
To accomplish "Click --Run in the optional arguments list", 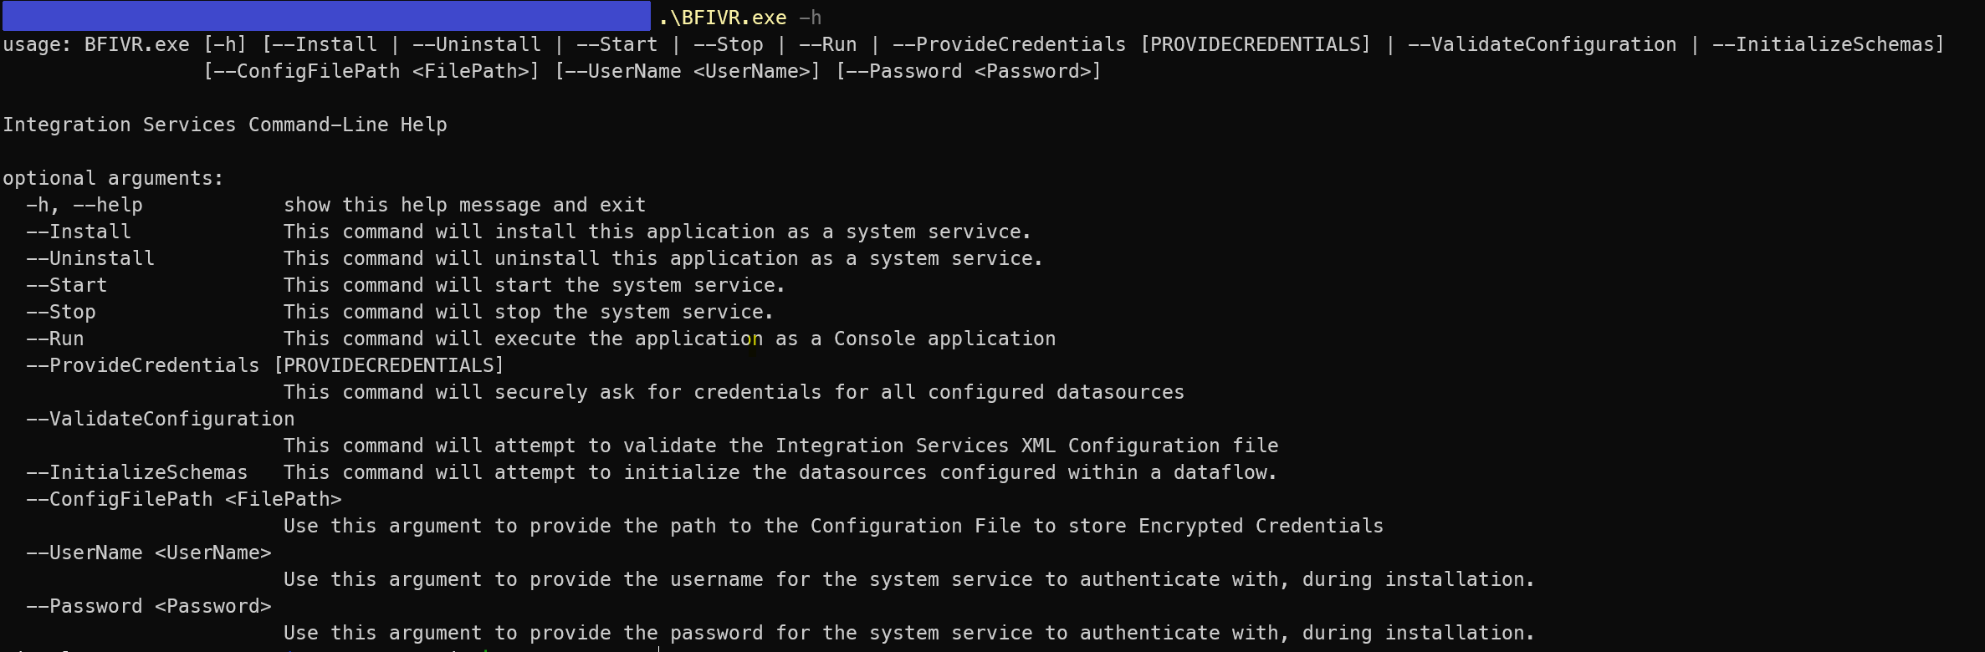I will [55, 339].
